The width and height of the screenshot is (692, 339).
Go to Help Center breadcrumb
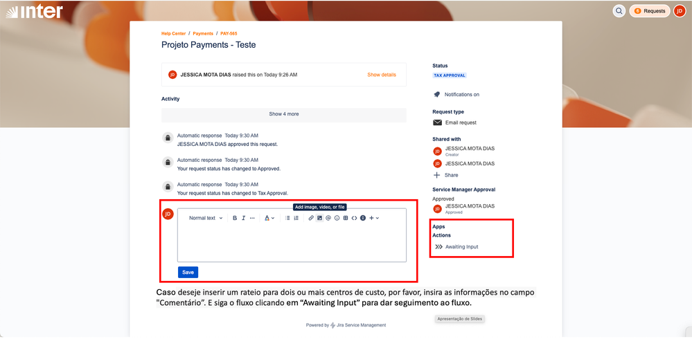point(173,33)
